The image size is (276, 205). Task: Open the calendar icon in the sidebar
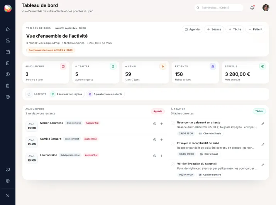[8, 52]
